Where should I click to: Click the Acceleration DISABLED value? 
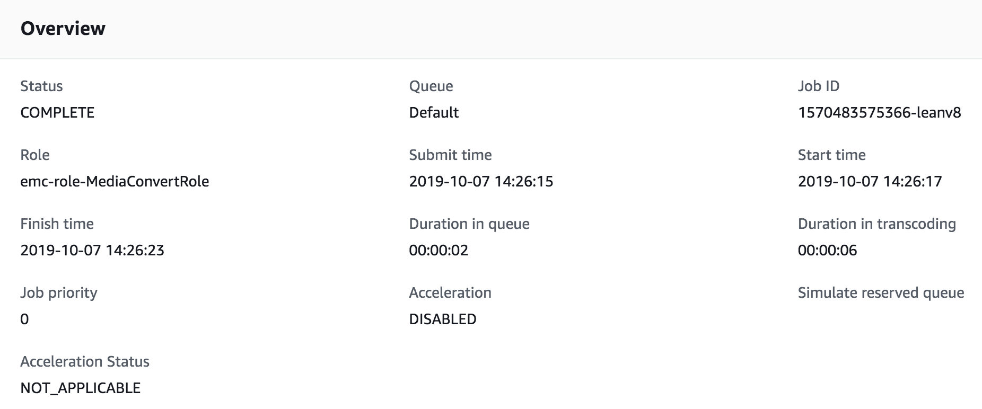coord(443,319)
